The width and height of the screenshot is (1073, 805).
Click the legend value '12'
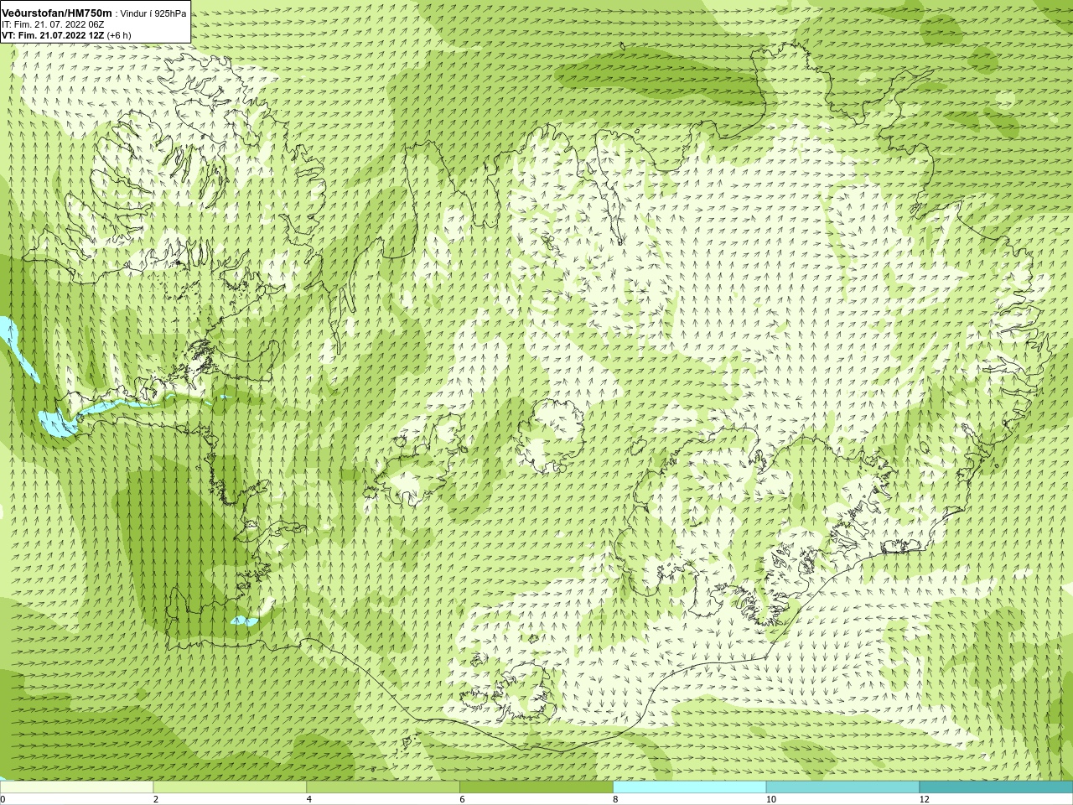tap(924, 799)
